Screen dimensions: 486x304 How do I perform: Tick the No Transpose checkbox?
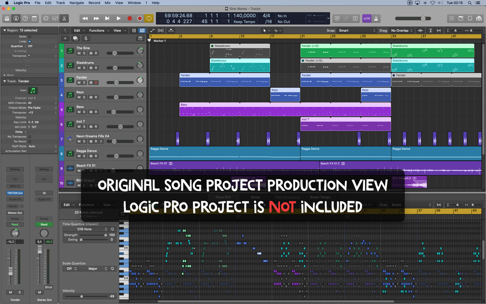(x=30, y=137)
